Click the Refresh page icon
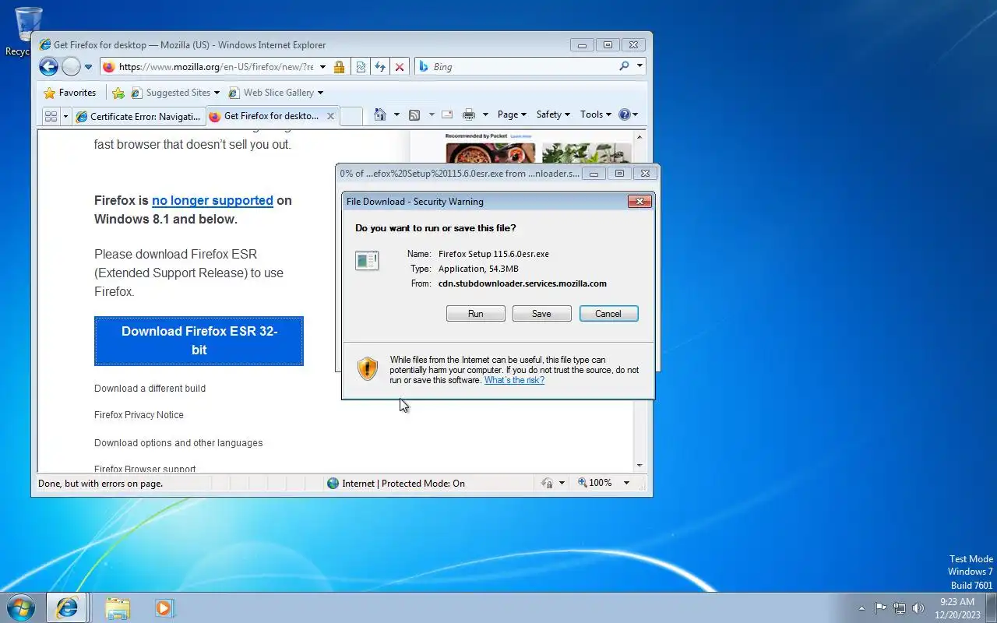997x623 pixels. (x=380, y=67)
